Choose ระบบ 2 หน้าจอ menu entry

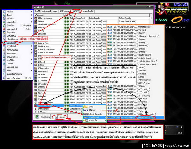click(18, 57)
